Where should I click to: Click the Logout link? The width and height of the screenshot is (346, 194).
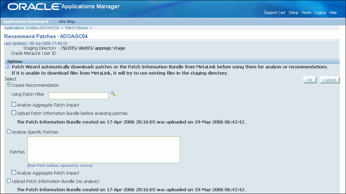(x=320, y=12)
